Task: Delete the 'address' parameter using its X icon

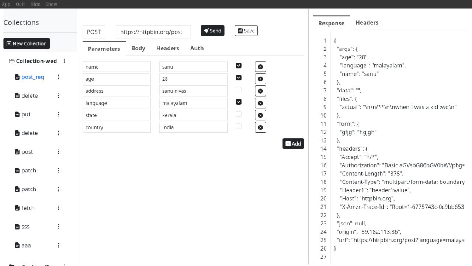Action: 260,91
